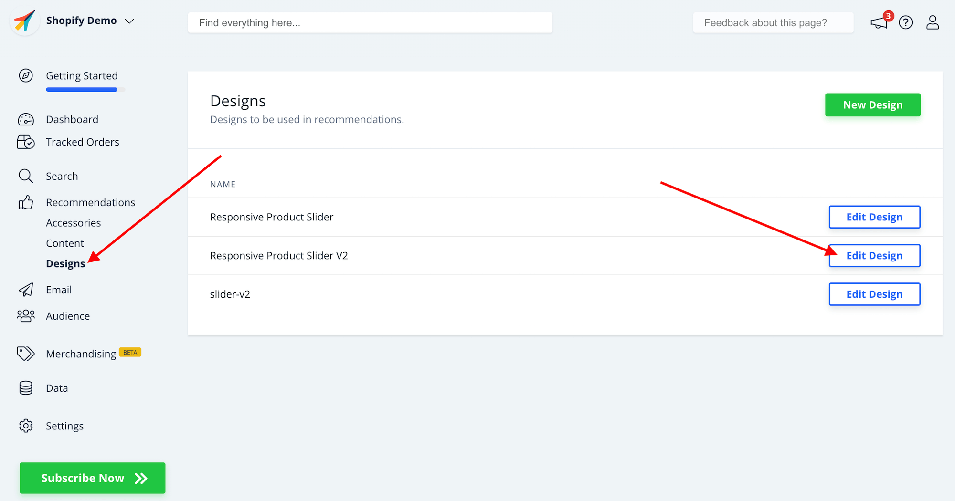Click the green New Design button
Viewport: 955px width, 501px height.
[x=872, y=105]
